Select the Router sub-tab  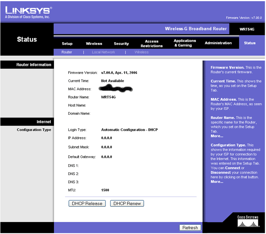pos(67,52)
